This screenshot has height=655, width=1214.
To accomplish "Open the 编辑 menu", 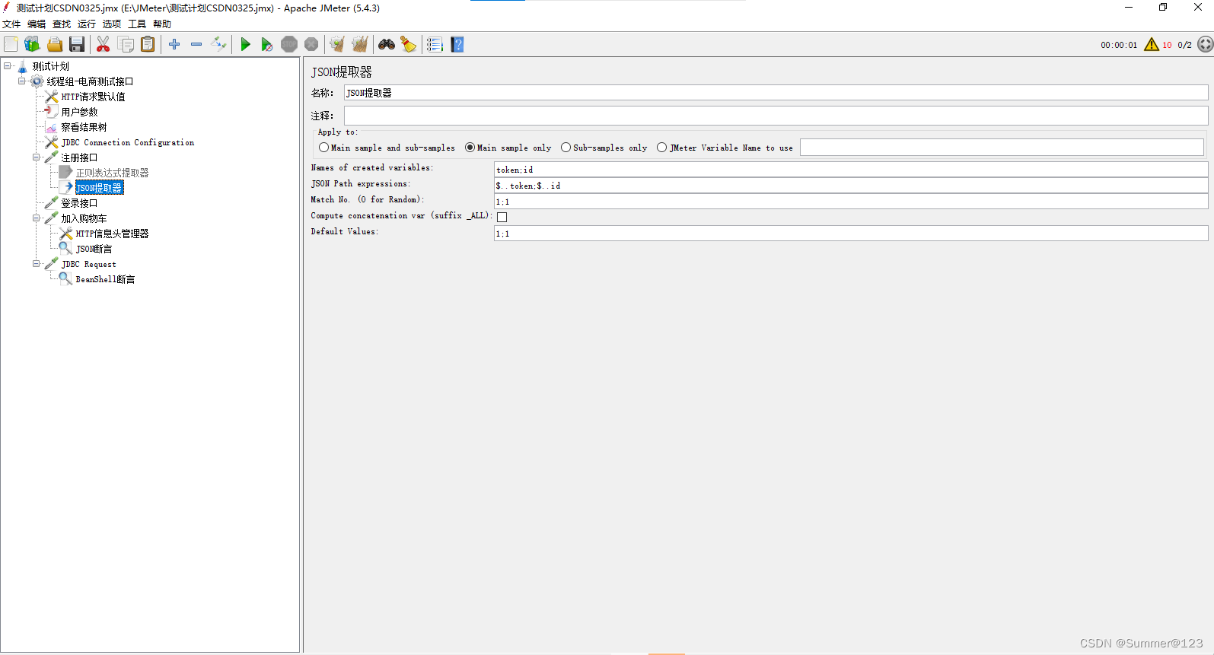I will (37, 24).
